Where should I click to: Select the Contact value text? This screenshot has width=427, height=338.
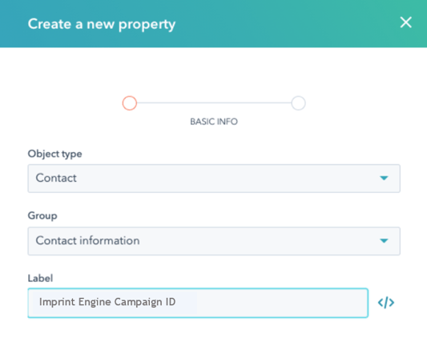[56, 178]
